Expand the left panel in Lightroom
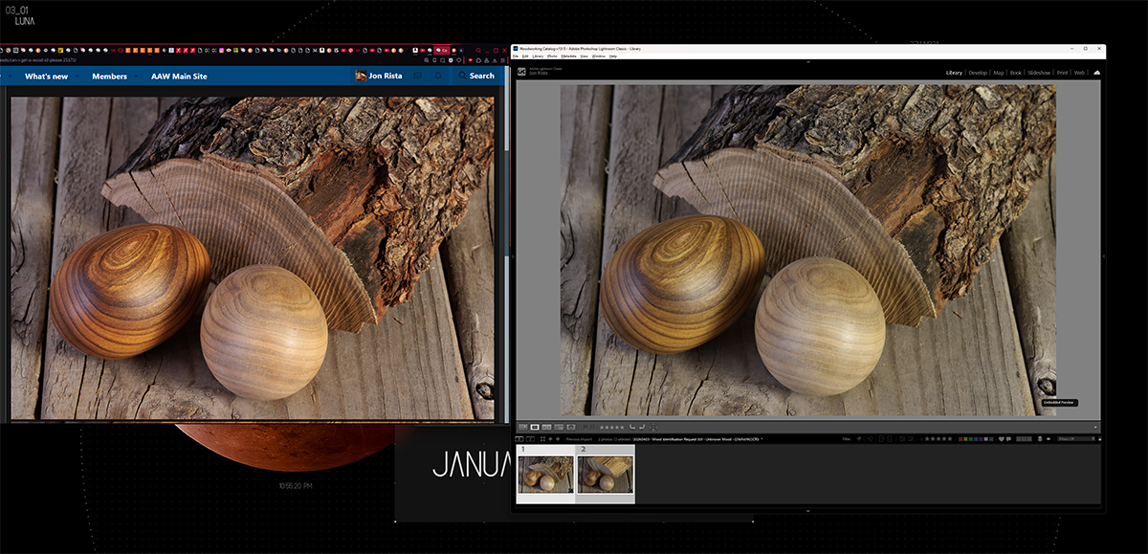Viewport: 1148px width, 554px height. (514, 255)
